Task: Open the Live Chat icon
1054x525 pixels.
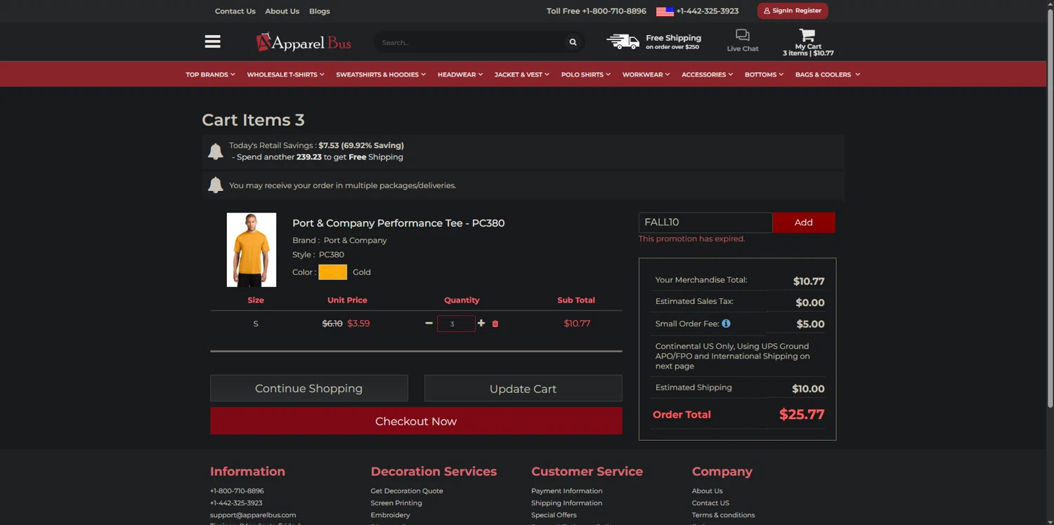Action: point(743,35)
